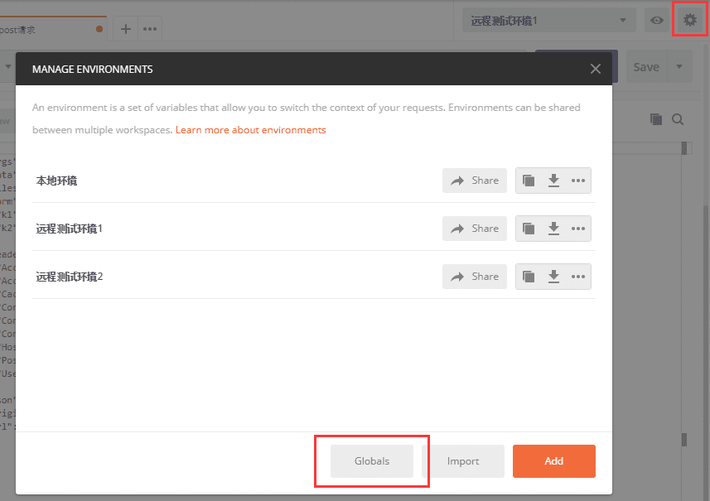The width and height of the screenshot is (710, 501).
Task: Click Import to import an environment
Action: click(463, 461)
